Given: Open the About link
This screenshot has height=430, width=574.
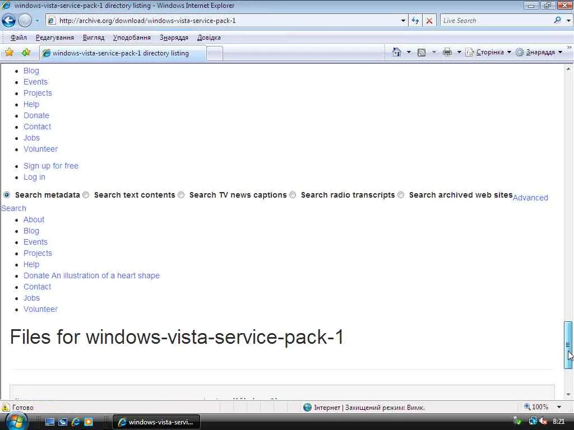Looking at the screenshot, I should point(34,219).
